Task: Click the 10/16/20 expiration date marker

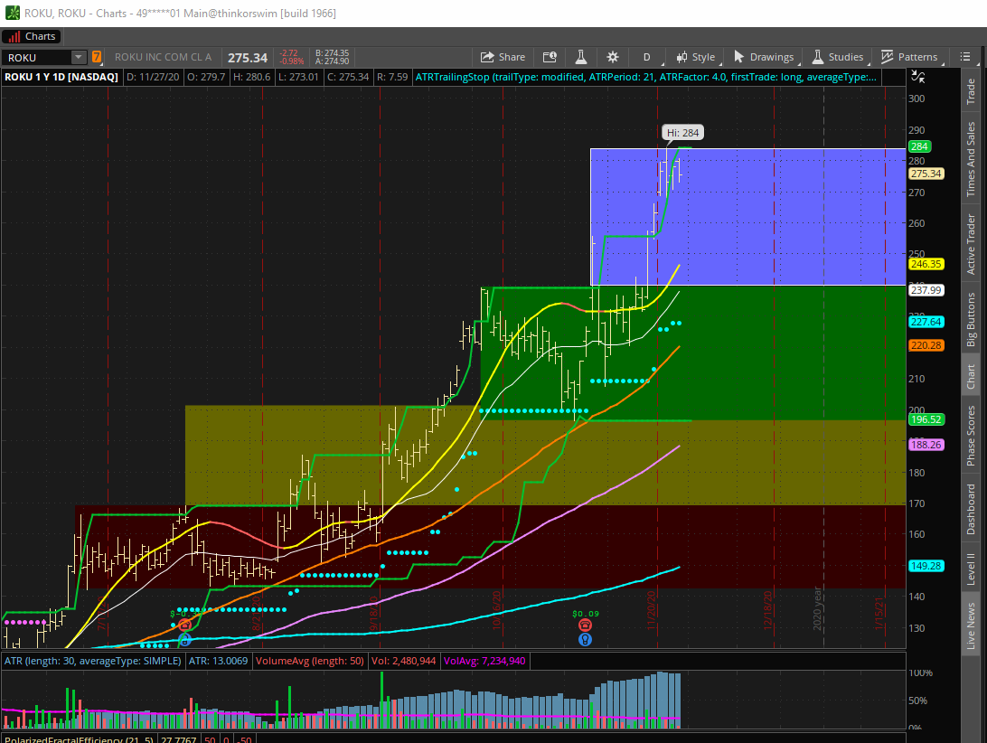Action: coord(496,609)
